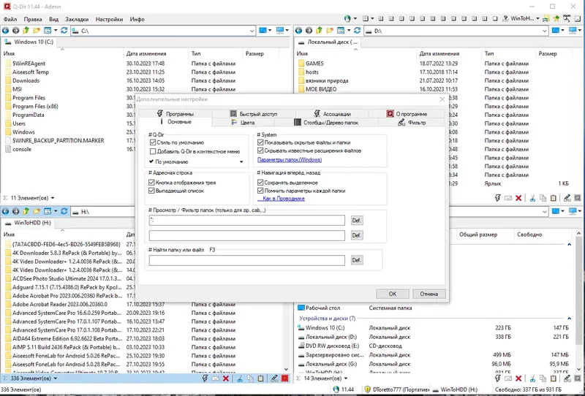
Task: Go back in the C:\ pane
Action: pyautogui.click(x=5, y=31)
